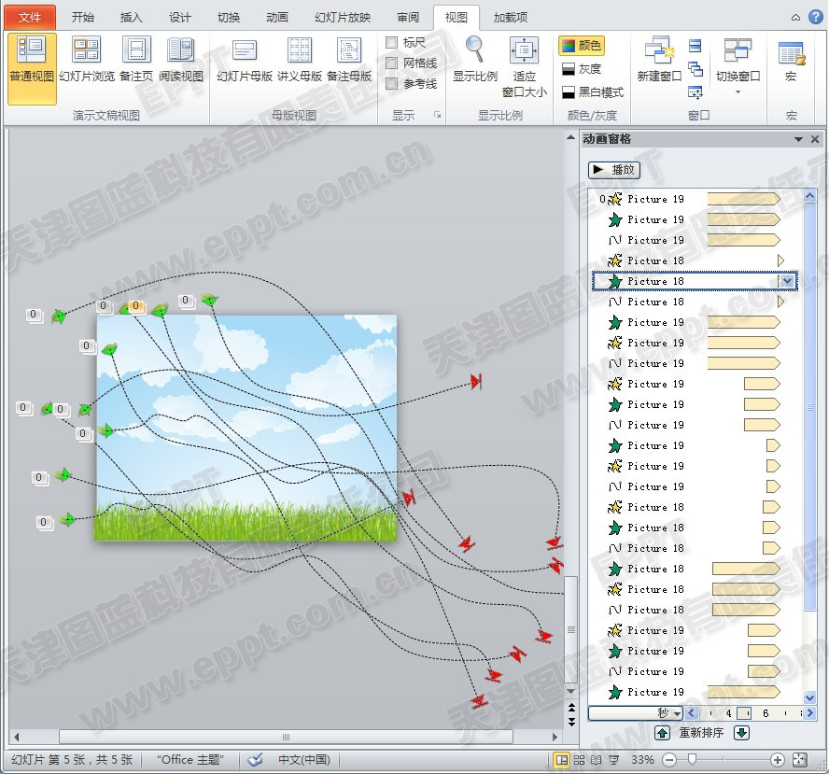Click the move split icon
The width and height of the screenshot is (829, 774).
click(x=696, y=92)
